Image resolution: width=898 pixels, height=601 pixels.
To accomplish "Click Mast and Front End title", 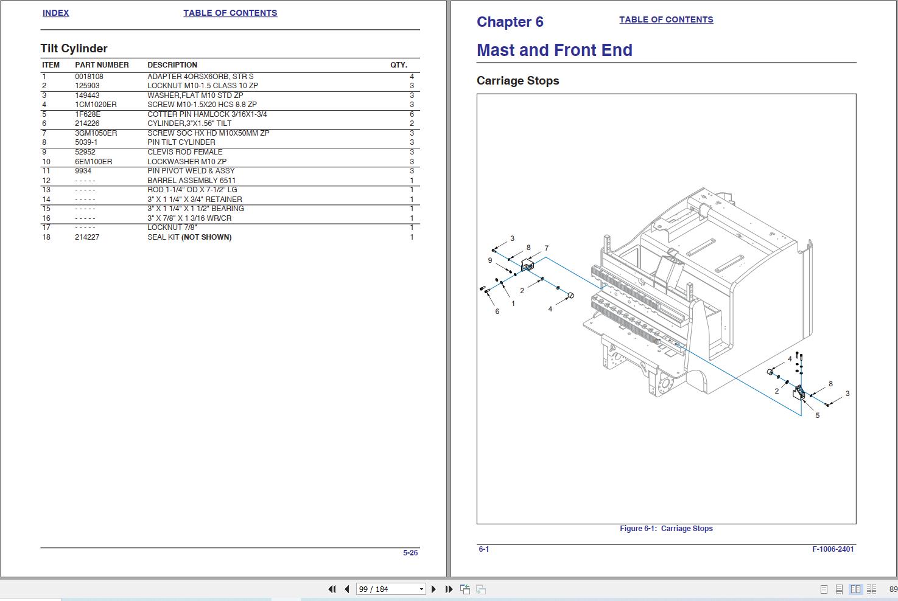I will (555, 50).
